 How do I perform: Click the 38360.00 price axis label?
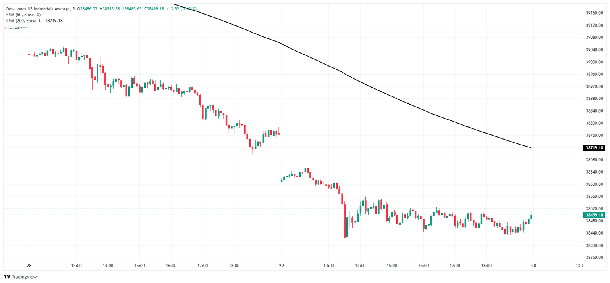tap(594, 258)
